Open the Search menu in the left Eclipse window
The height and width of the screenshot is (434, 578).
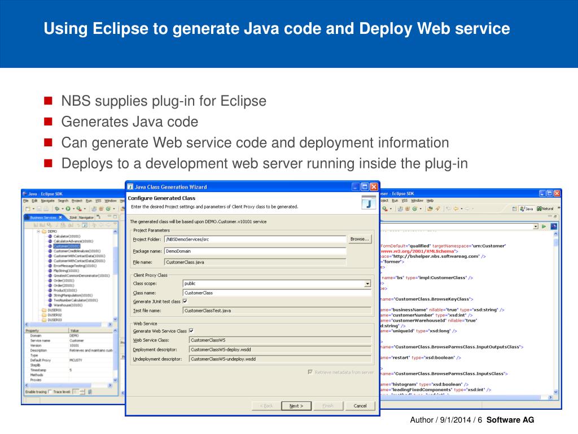point(63,201)
